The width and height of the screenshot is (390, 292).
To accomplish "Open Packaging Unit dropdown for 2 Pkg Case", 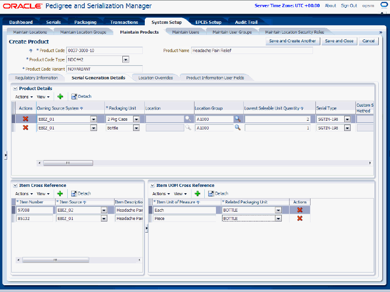I will (x=136, y=119).
